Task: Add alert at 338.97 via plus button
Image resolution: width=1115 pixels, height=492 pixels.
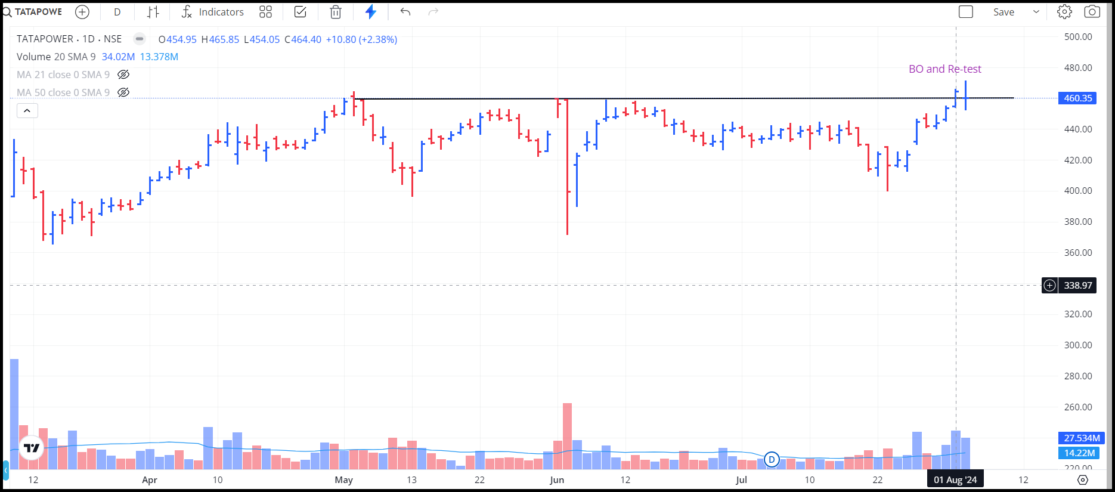Action: [1049, 285]
